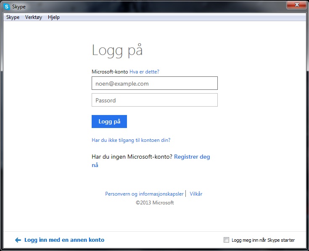Screen dimensions: 309x251
Task: Focus the Passord input field
Action: 155,100
